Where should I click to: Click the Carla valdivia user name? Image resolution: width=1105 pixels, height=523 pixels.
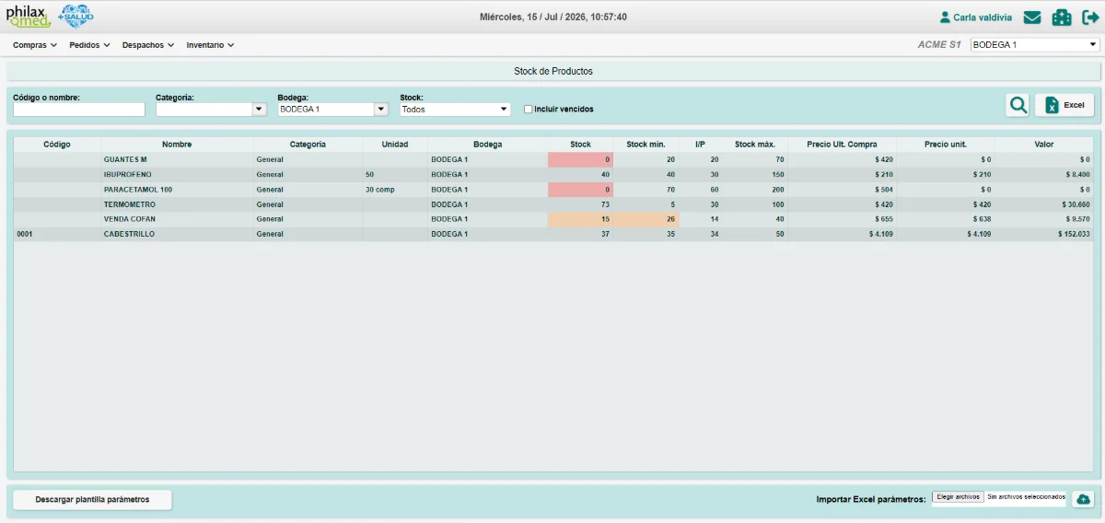point(983,17)
